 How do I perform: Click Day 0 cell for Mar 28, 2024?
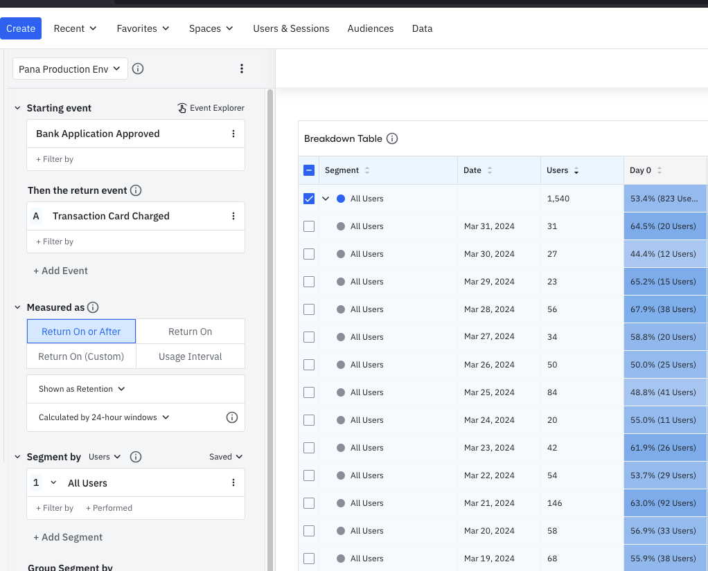pyautogui.click(x=664, y=309)
